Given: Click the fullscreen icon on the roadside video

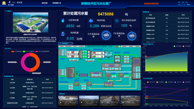Looking at the screenshot, I should coord(133,102).
